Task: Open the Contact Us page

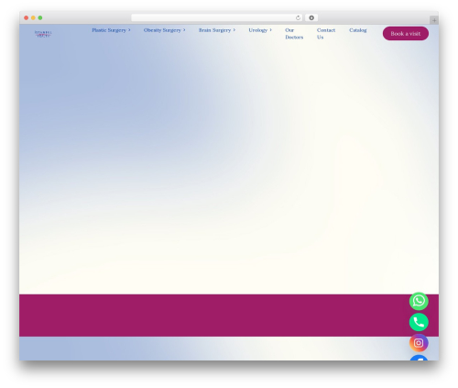Action: [x=326, y=34]
